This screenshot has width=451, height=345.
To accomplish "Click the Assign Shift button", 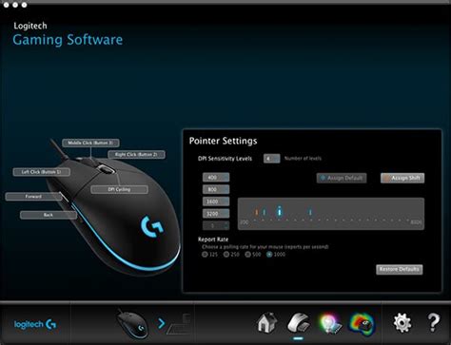I will pos(402,178).
